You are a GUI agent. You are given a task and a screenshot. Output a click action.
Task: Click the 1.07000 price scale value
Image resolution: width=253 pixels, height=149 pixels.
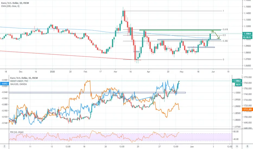[247, 59]
